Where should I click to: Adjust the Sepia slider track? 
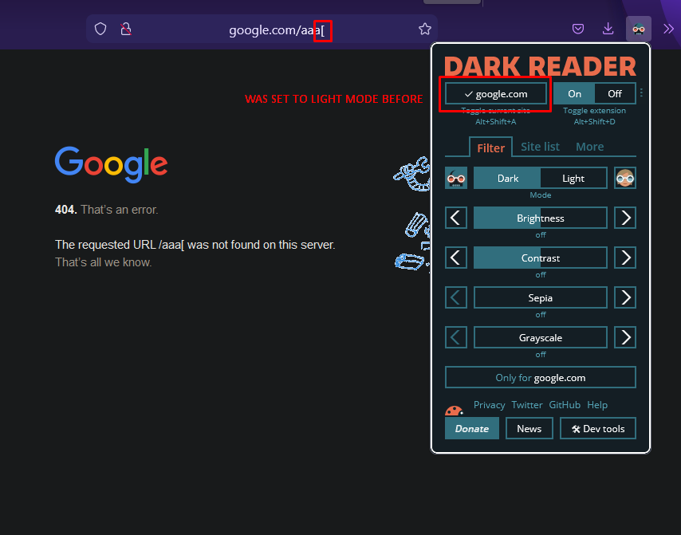tap(541, 298)
